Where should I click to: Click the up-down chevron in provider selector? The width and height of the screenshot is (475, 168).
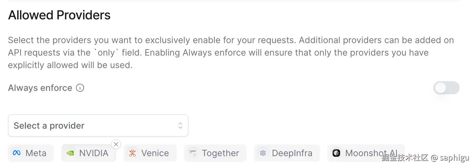coord(180,126)
